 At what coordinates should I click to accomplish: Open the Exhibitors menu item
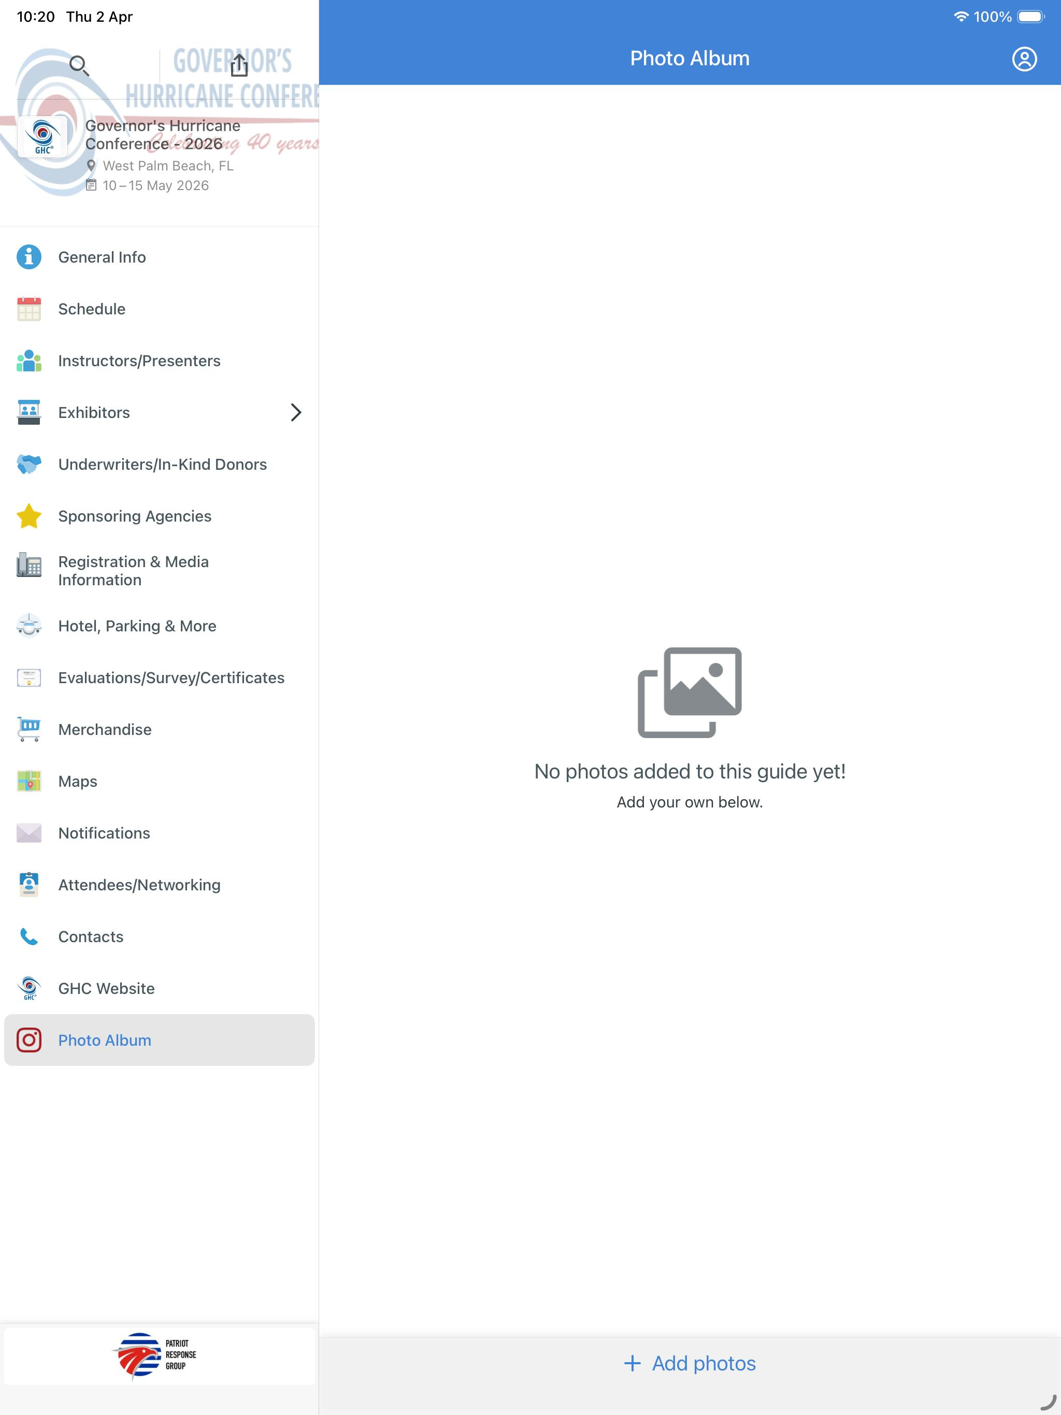coord(160,413)
